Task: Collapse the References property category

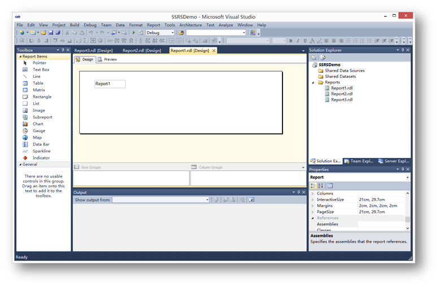Action: [x=313, y=218]
